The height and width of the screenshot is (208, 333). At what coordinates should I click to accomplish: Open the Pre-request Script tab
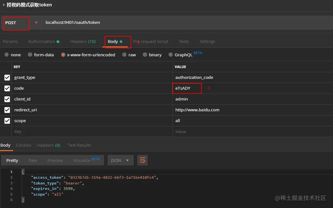tap(151, 41)
